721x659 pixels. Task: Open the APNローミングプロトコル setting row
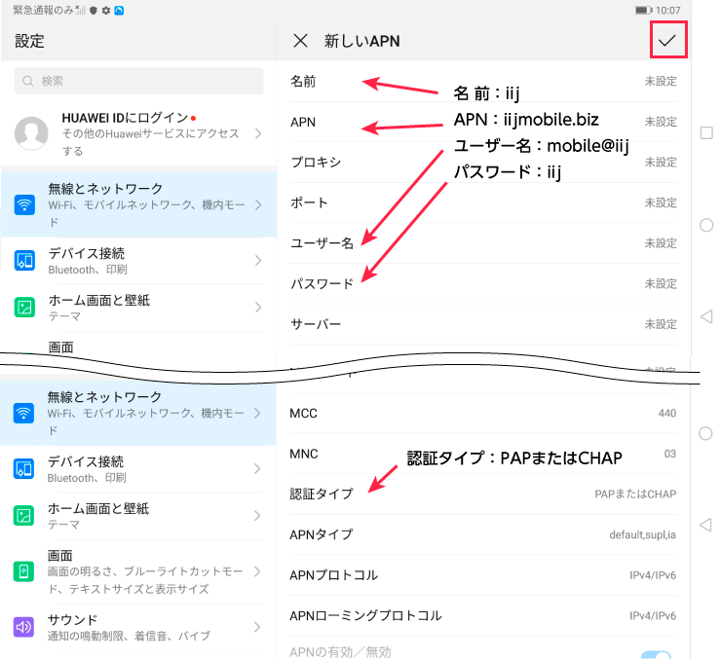click(x=483, y=615)
